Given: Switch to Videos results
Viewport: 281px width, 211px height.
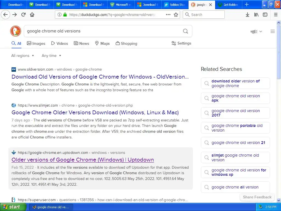Looking at the screenshot, I should pos(60,43).
